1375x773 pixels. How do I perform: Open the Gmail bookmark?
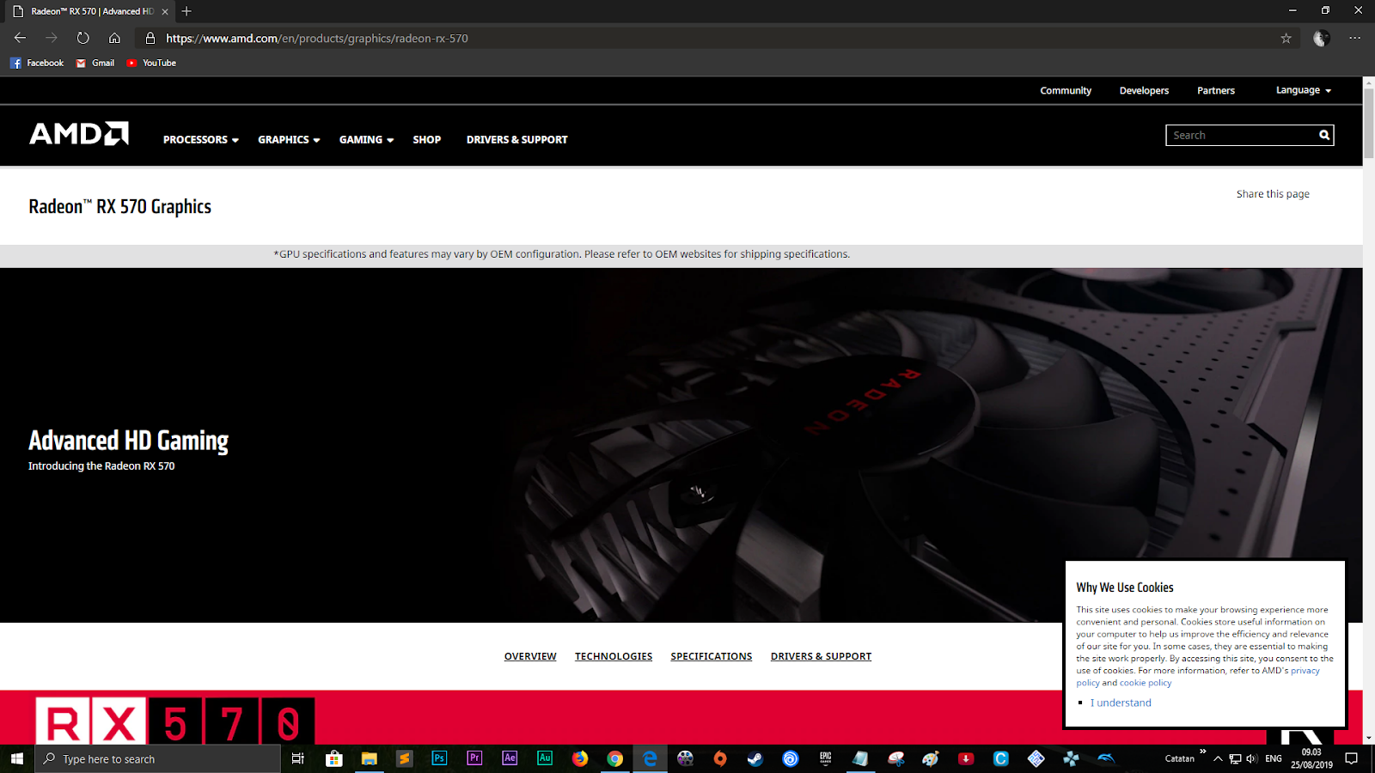pos(95,63)
